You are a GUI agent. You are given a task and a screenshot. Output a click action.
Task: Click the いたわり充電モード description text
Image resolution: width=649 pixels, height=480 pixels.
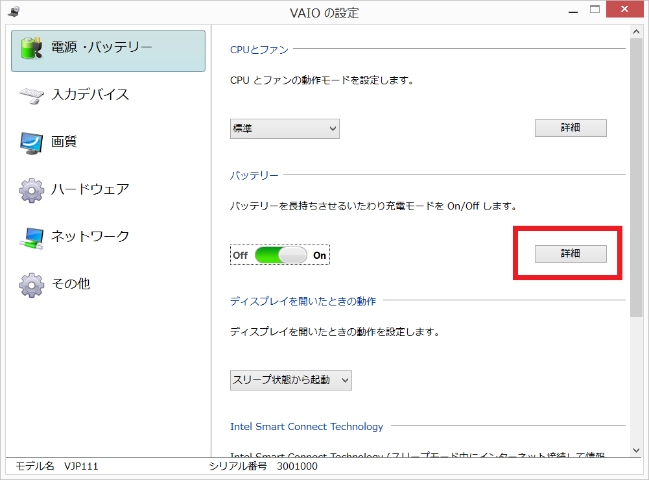pyautogui.click(x=373, y=206)
